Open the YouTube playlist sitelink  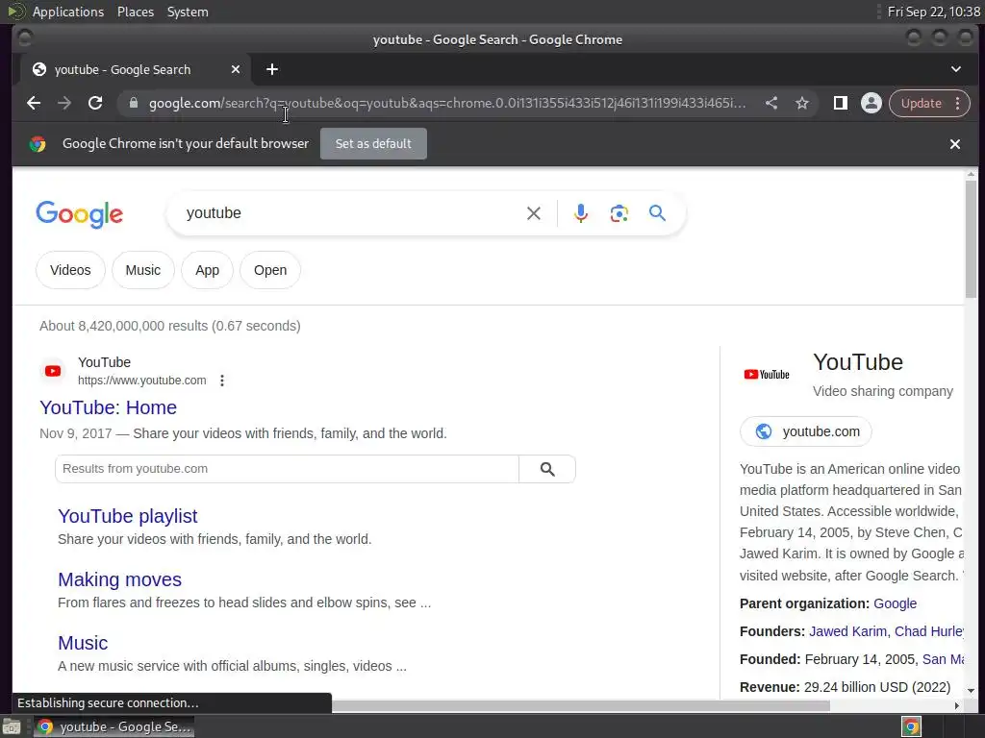pos(128,516)
